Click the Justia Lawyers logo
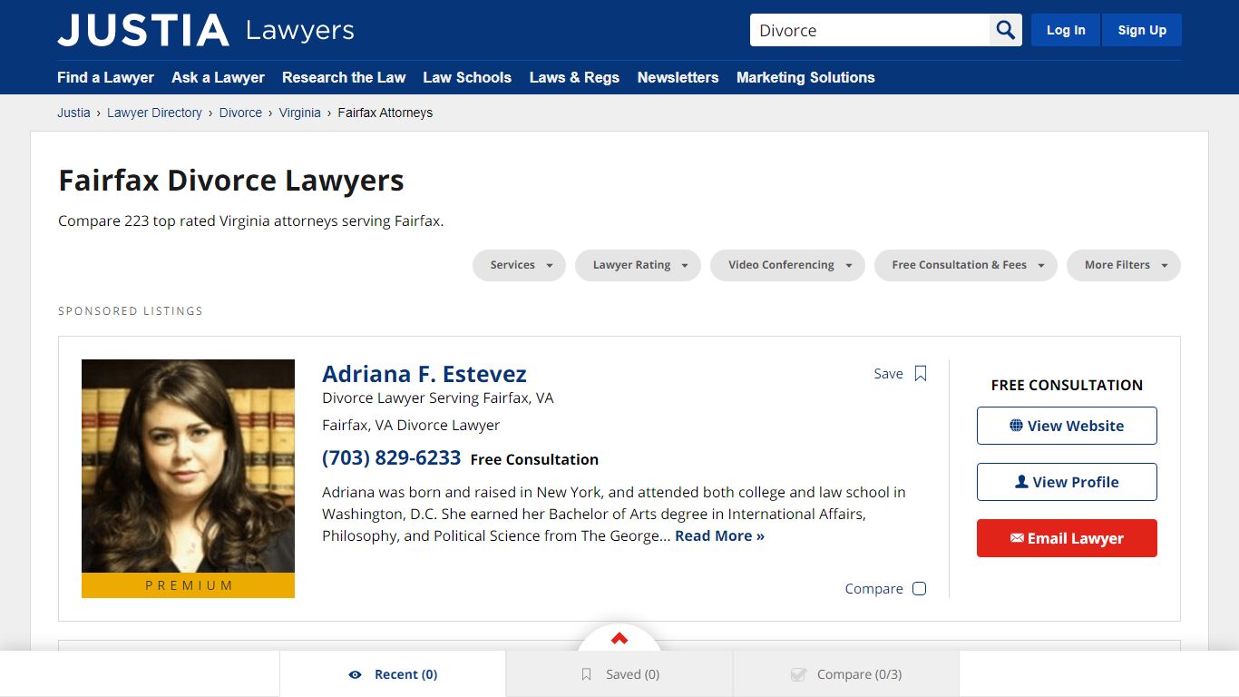Viewport: 1239px width, 697px height. point(206,30)
